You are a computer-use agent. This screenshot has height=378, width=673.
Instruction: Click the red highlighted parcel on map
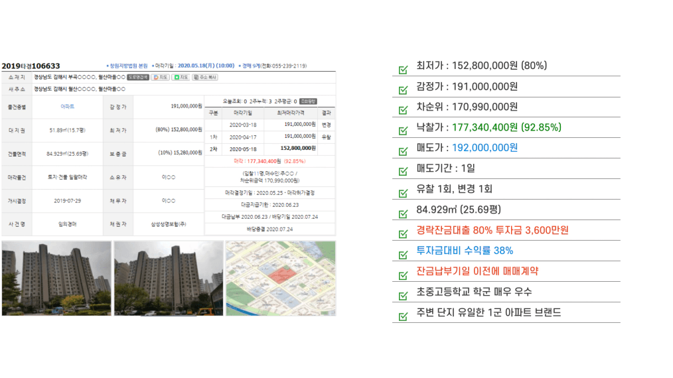pos(281,275)
